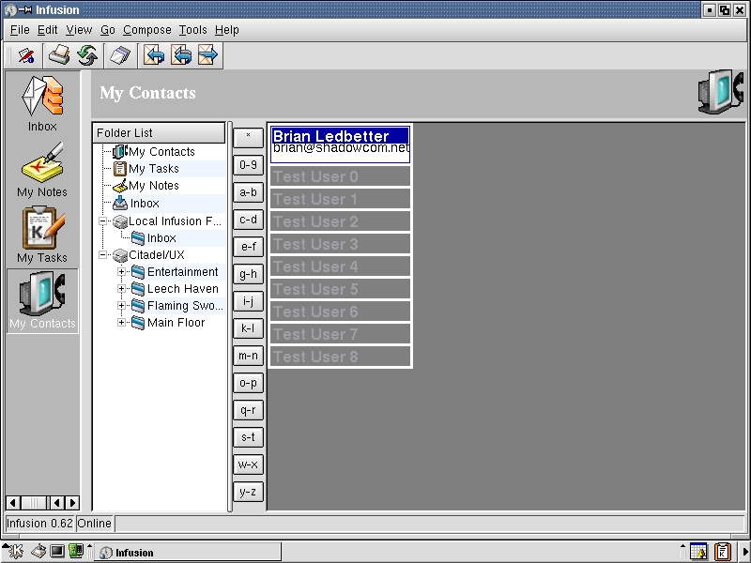Click the Entertainment folder icon
The width and height of the screenshot is (751, 563).
[138, 272]
